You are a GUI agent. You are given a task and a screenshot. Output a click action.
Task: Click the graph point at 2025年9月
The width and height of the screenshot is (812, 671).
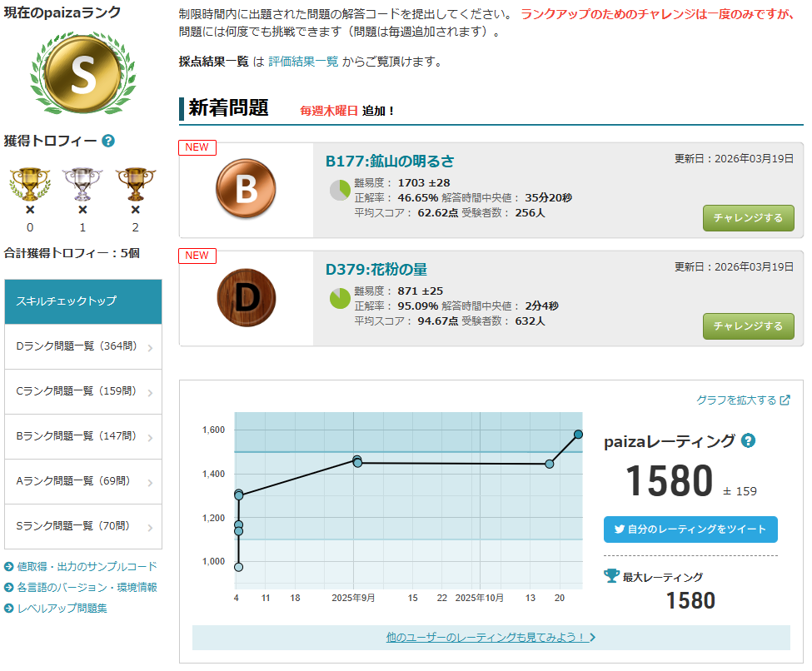pyautogui.click(x=357, y=461)
